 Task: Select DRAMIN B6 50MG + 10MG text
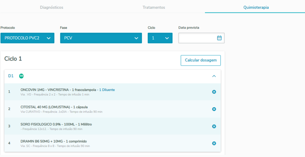[x=42, y=141]
